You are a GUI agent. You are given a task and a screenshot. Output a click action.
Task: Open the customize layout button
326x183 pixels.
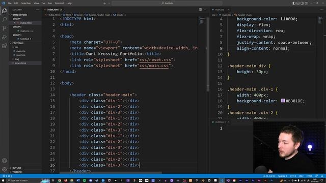click(x=306, y=4)
